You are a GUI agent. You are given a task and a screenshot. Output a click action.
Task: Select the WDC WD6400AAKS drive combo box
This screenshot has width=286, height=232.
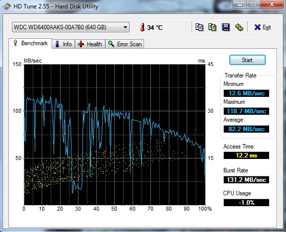pyautogui.click(x=71, y=27)
